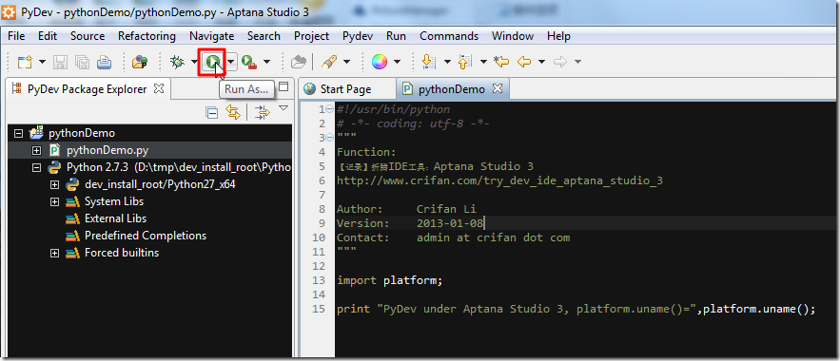840x361 pixels.
Task: Expand the Forced builtins node
Action: tap(54, 253)
